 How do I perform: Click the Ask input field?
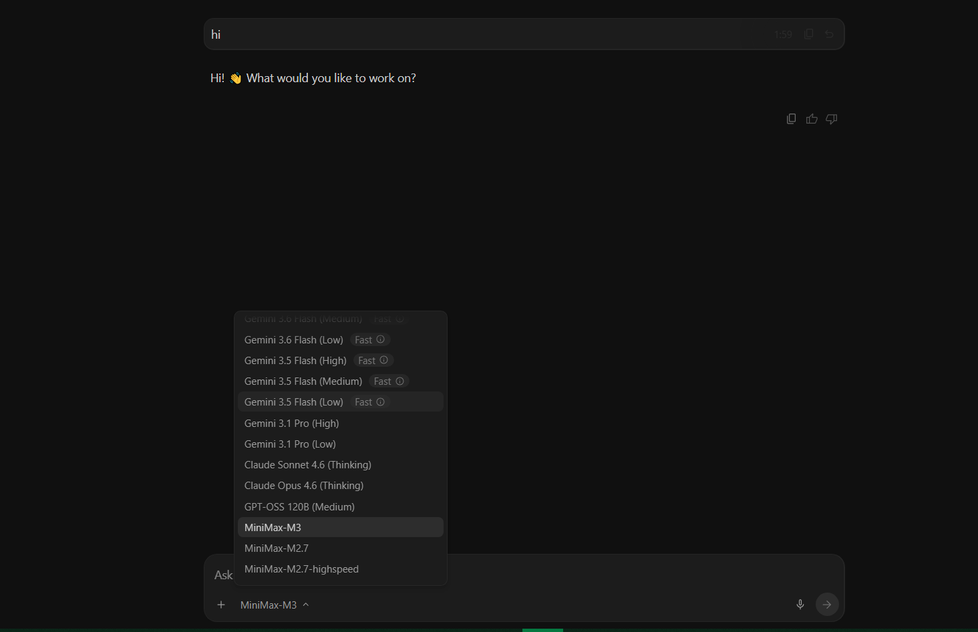(x=524, y=575)
